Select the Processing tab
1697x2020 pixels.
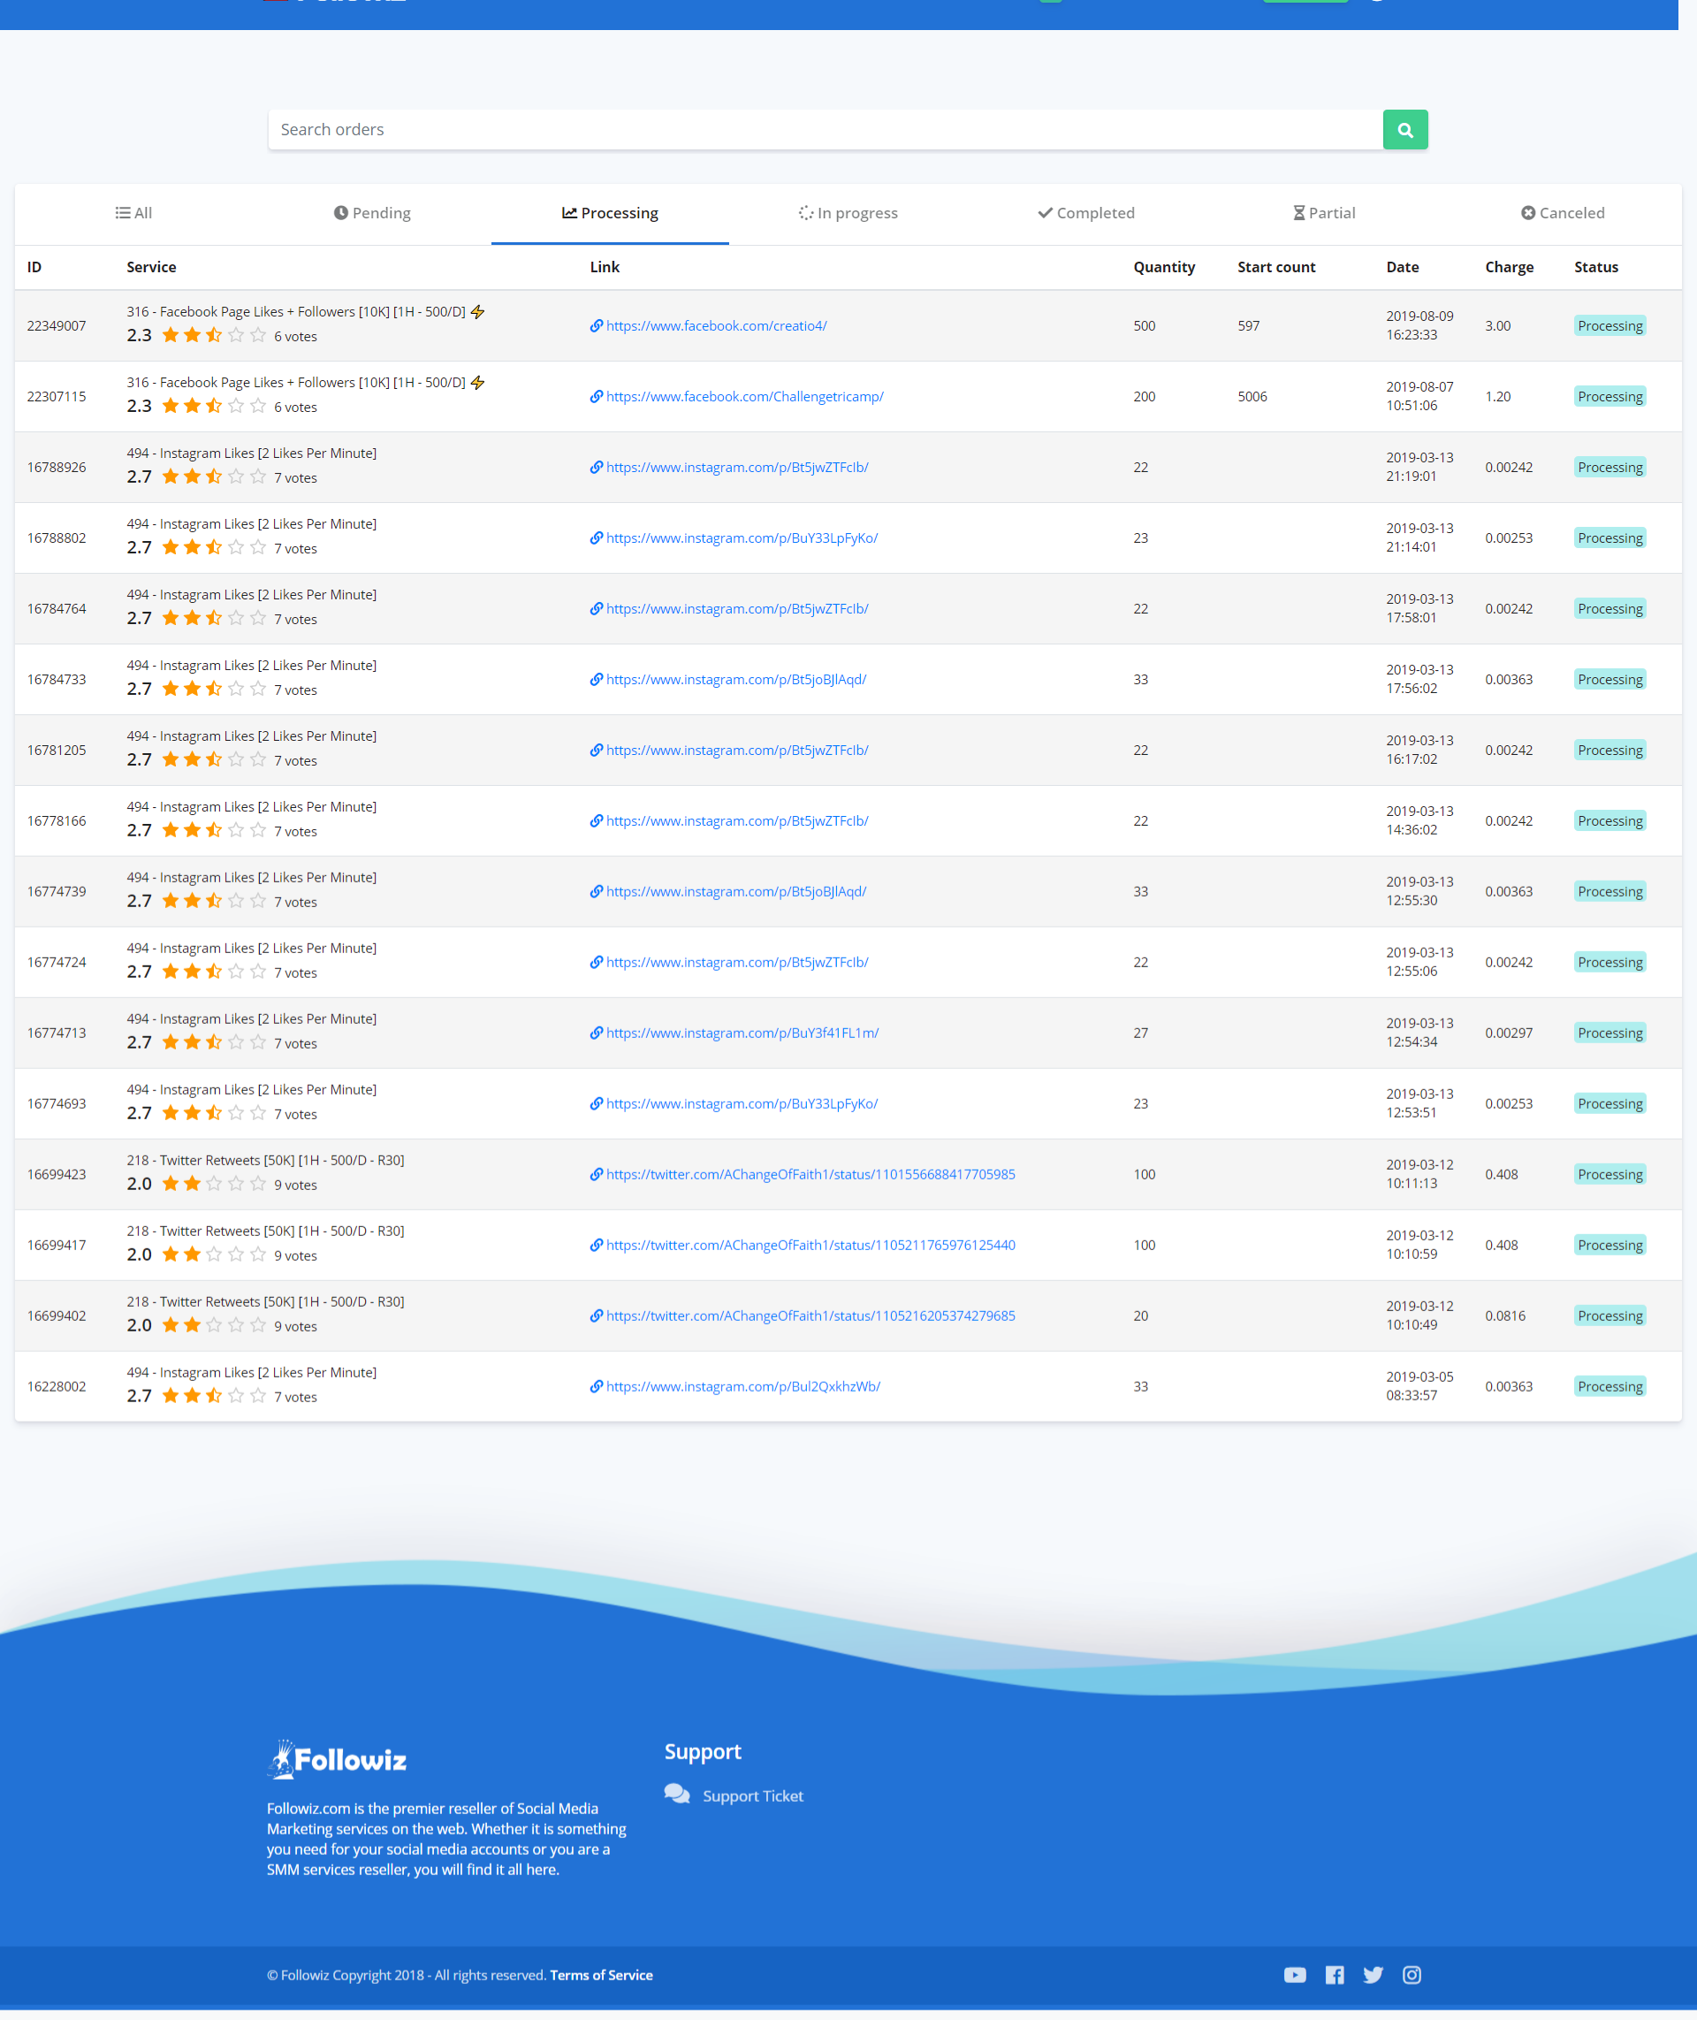pos(610,214)
